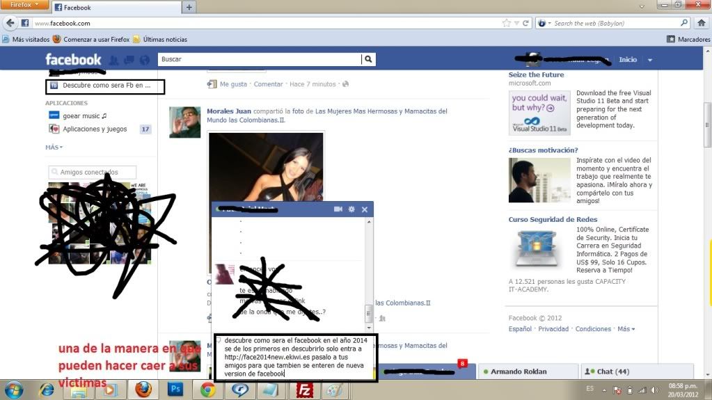712x400 pixels.
Task: Click the web search magnifier icon
Action: point(684,23)
